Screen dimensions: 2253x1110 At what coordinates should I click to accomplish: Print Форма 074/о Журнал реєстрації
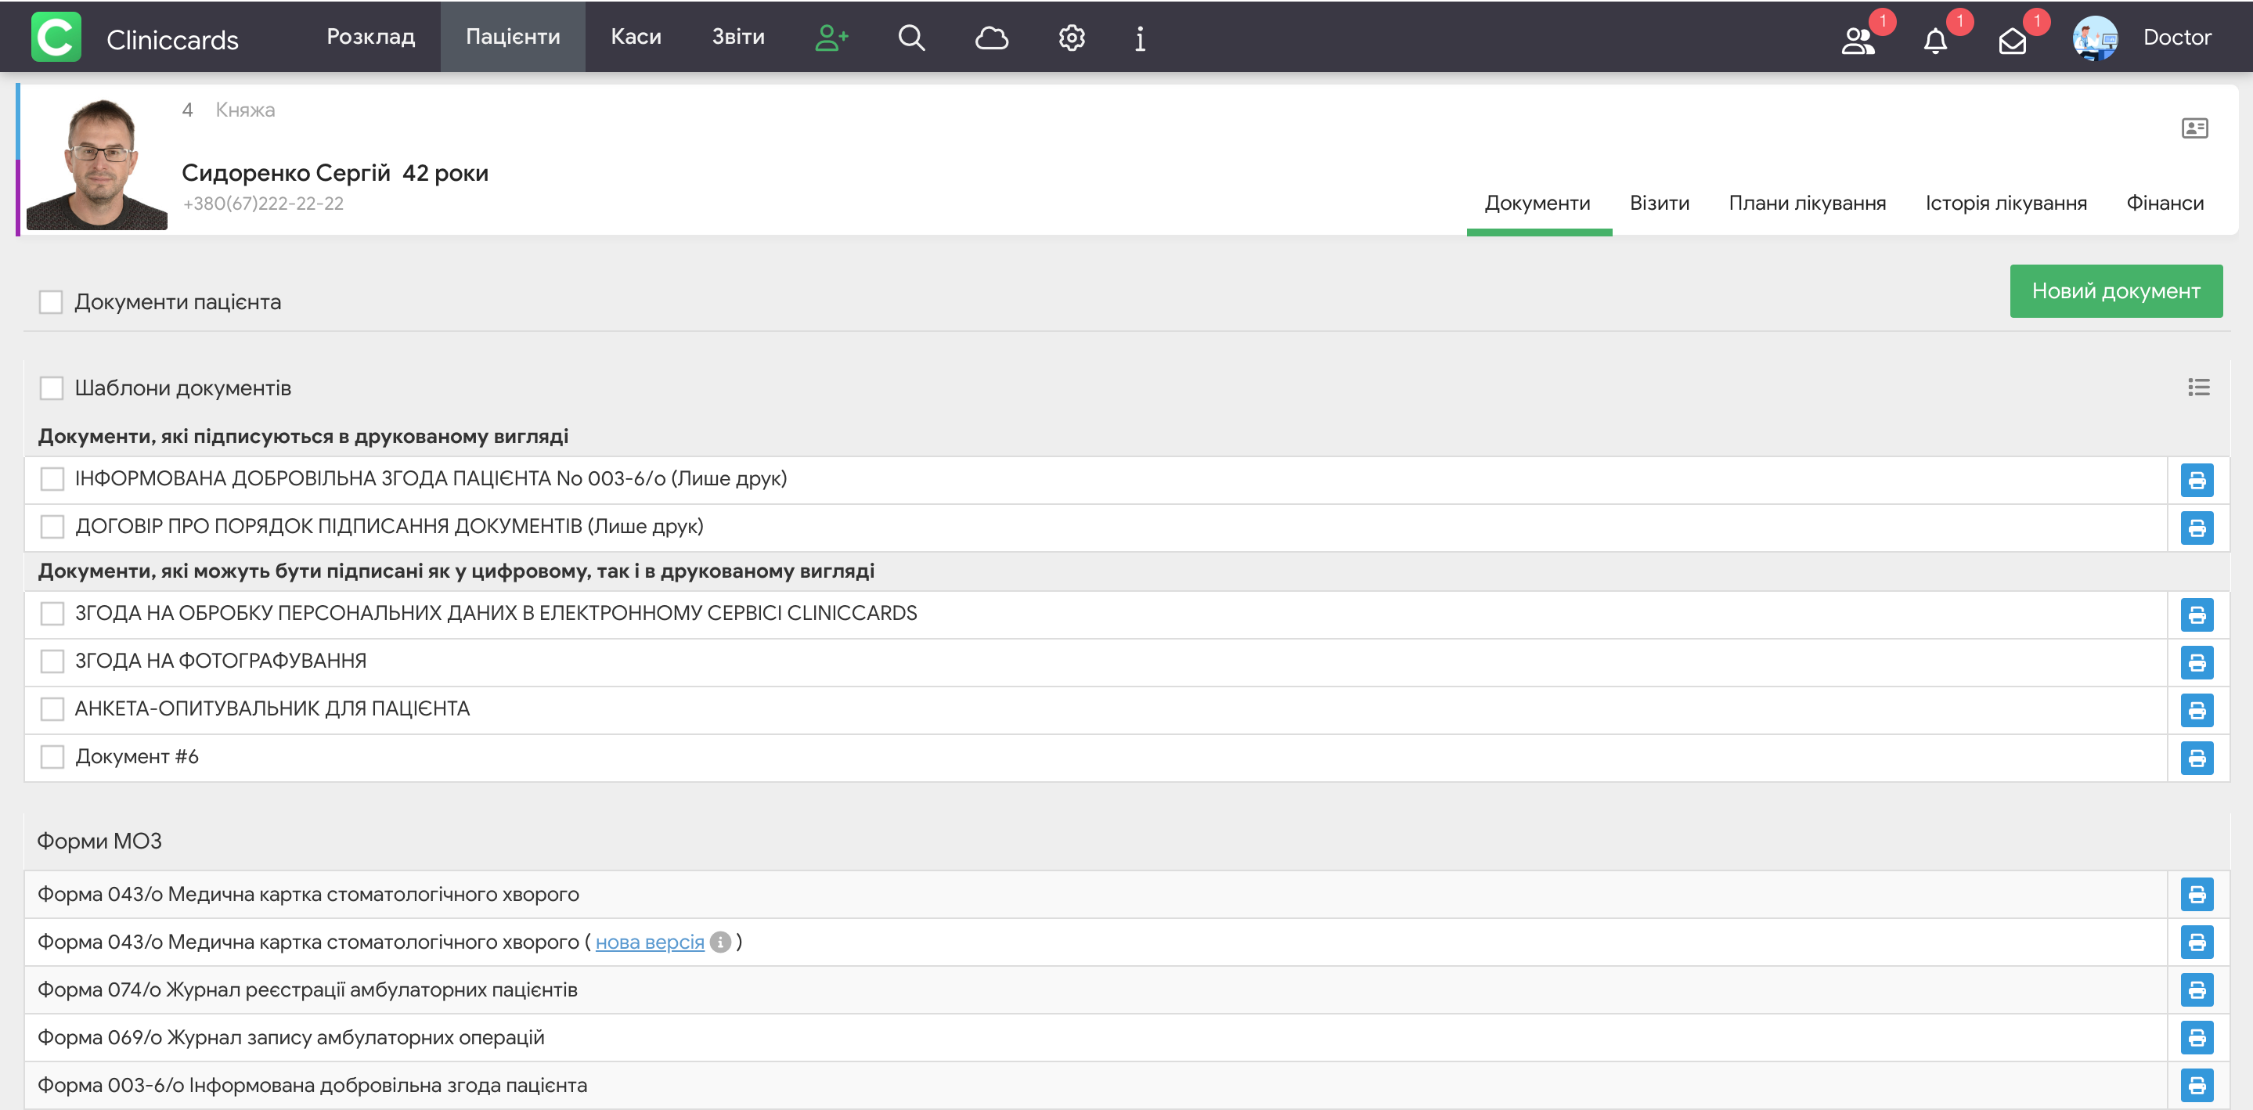2196,990
